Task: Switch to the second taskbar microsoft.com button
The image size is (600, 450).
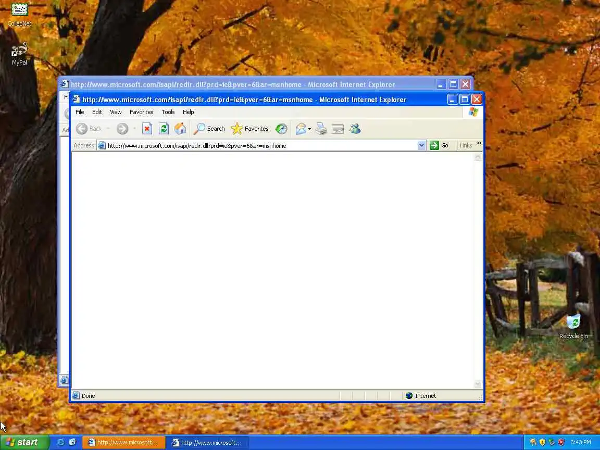Action: coord(208,443)
